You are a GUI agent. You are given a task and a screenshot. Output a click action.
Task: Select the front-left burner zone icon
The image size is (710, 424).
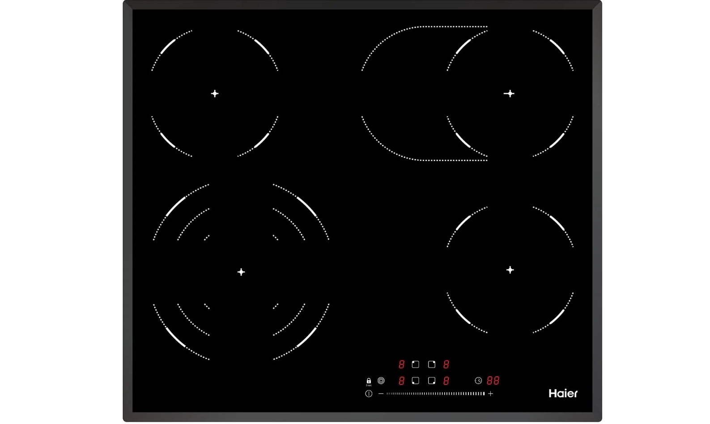click(x=415, y=381)
